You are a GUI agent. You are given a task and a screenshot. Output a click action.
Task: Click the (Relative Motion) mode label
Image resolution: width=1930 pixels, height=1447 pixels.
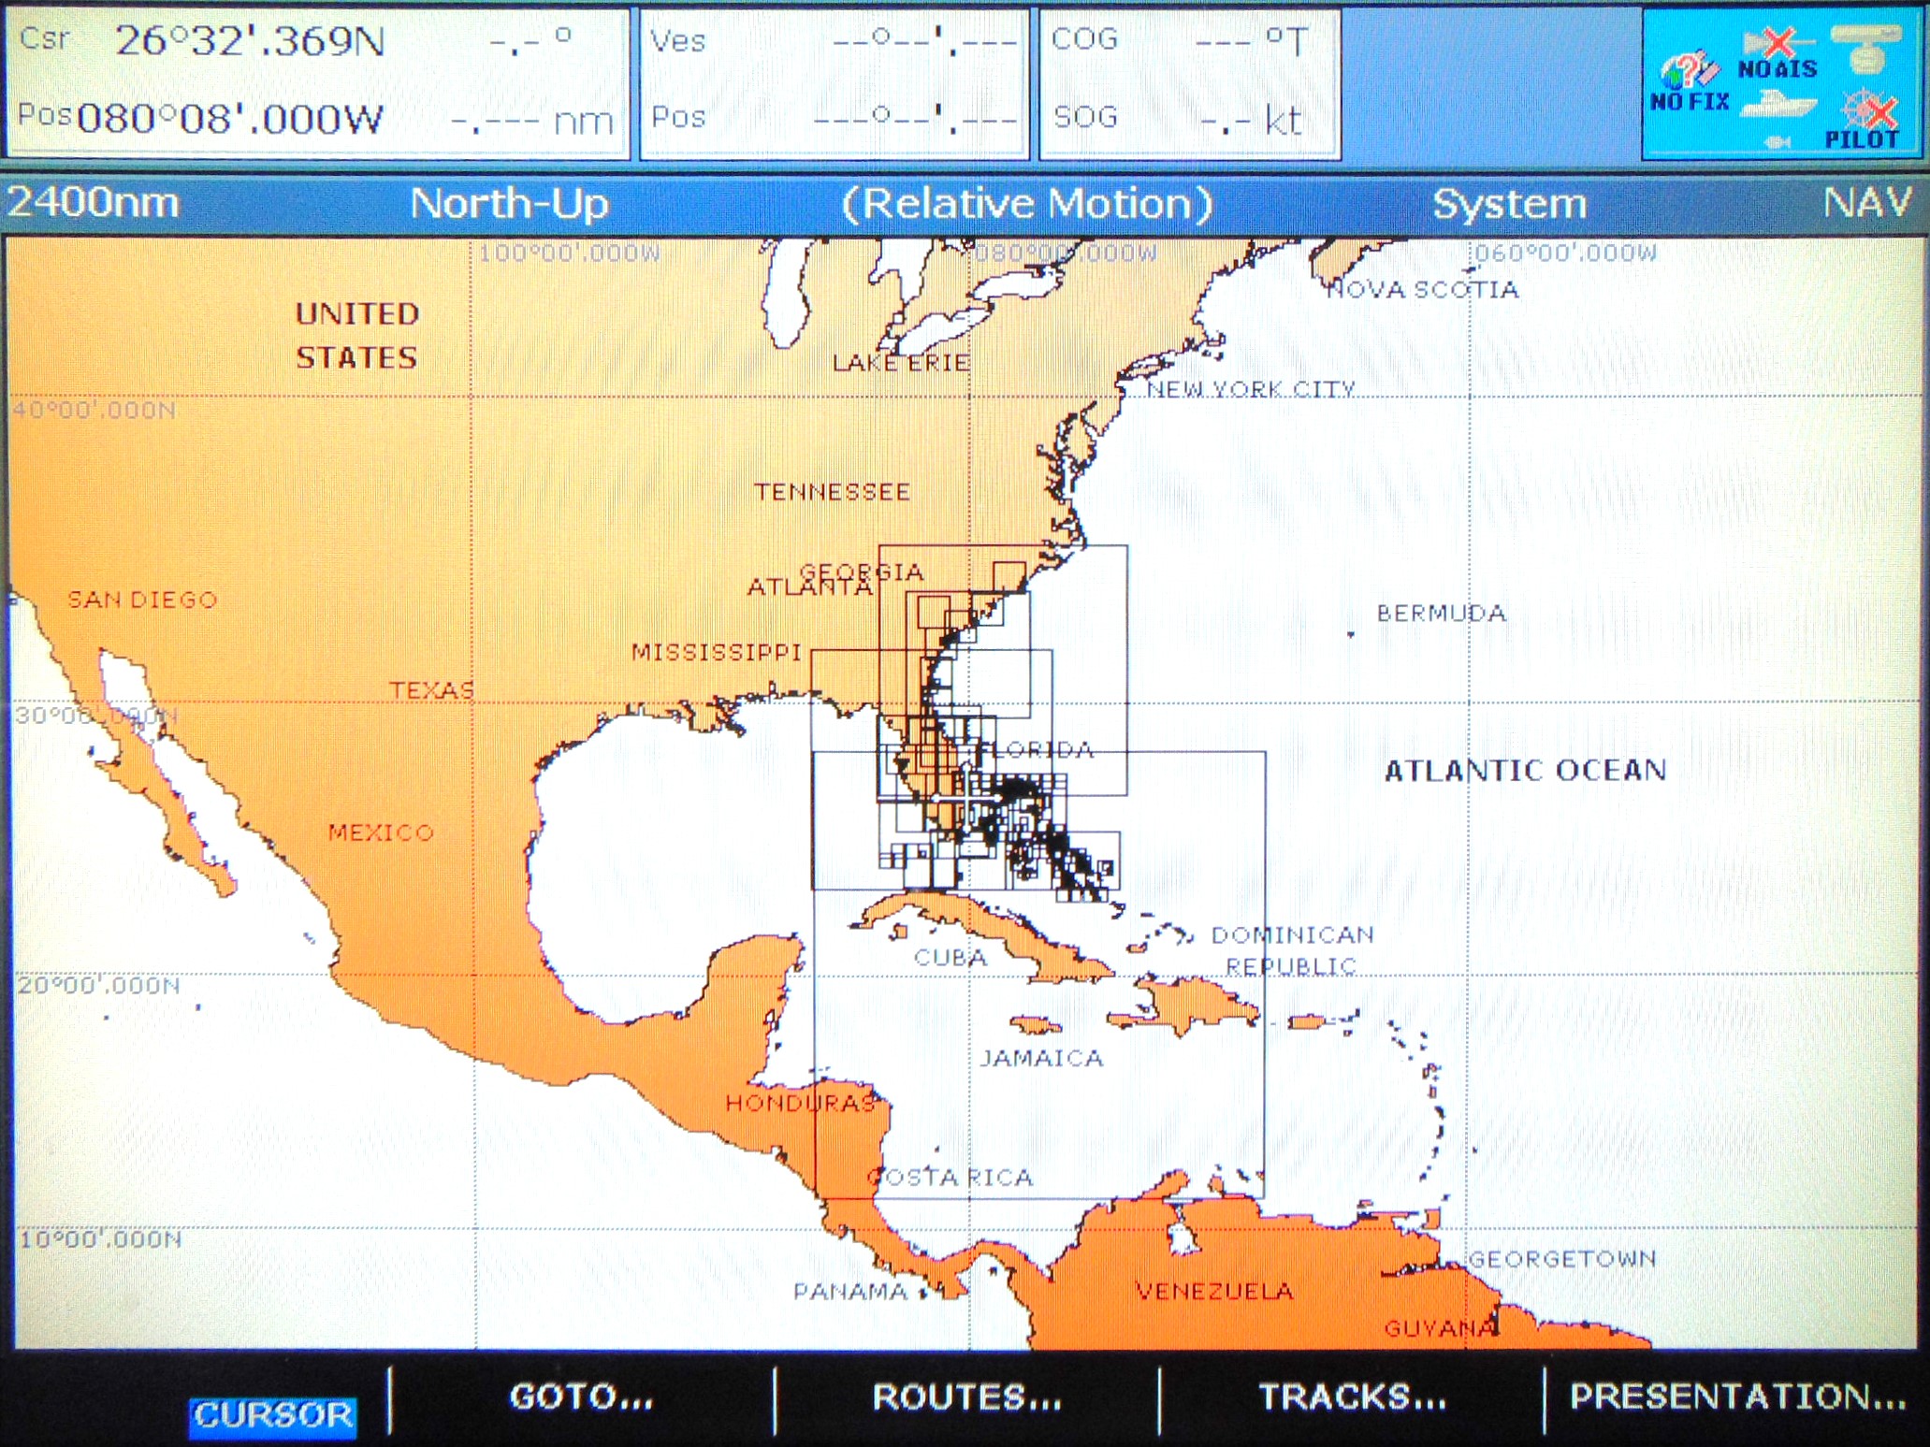[x=1027, y=204]
